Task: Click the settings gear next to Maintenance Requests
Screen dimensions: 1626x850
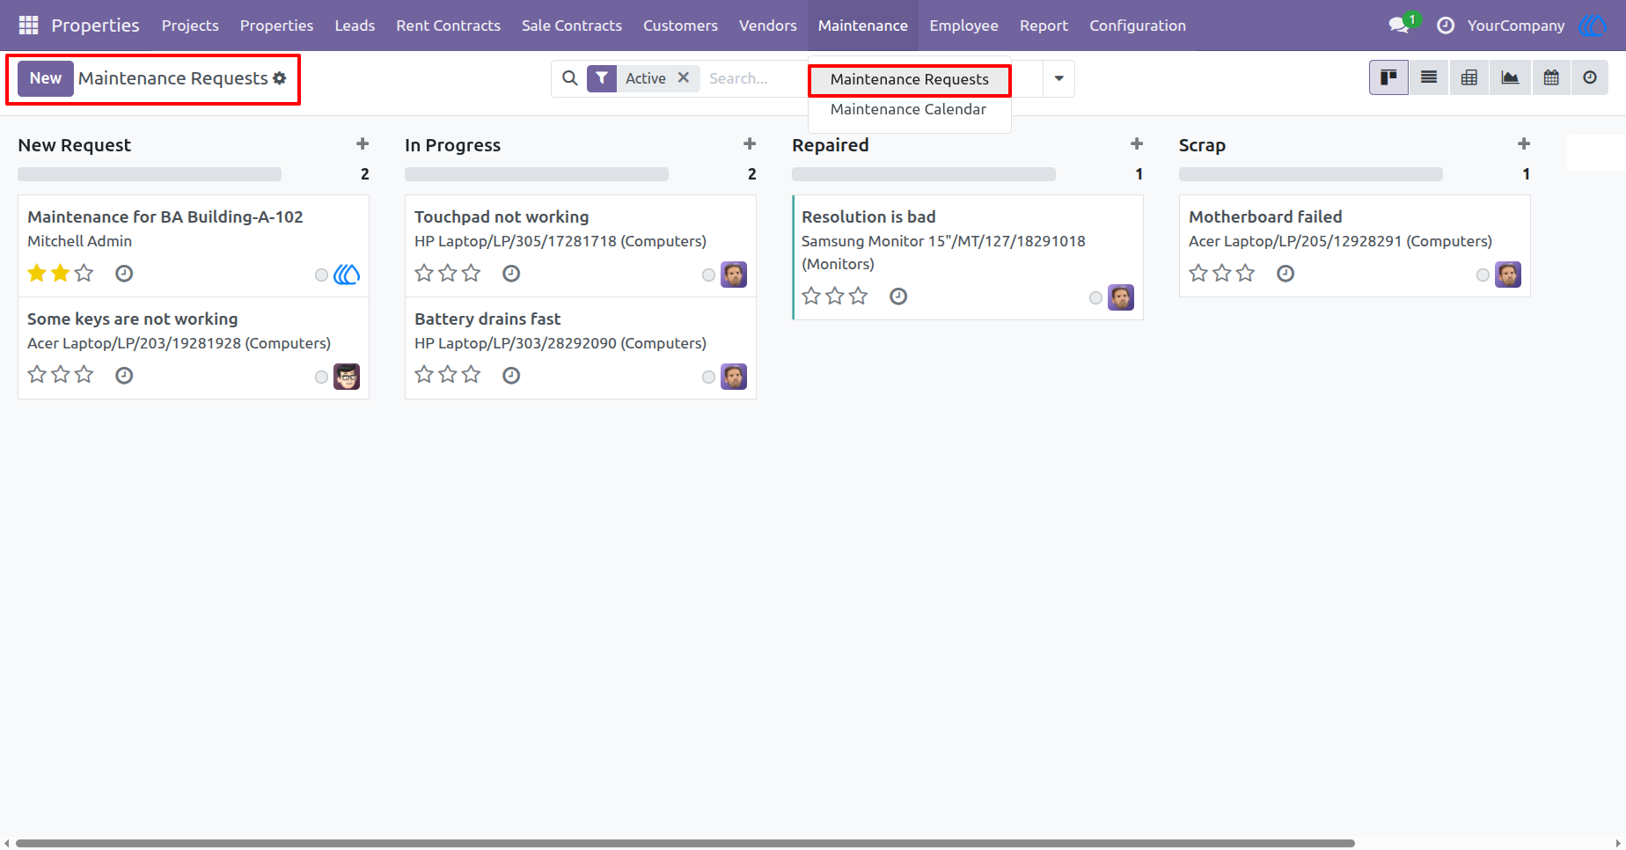Action: coord(280,78)
